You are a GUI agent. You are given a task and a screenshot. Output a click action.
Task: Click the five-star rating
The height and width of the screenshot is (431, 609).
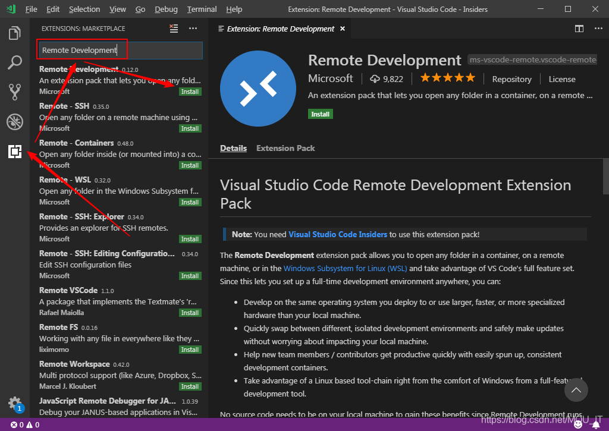(448, 78)
